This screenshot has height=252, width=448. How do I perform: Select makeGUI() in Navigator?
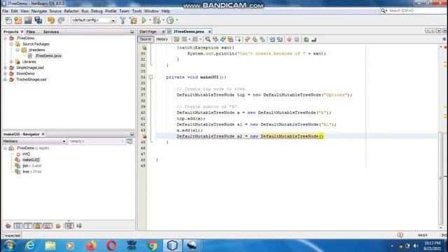coord(31,160)
